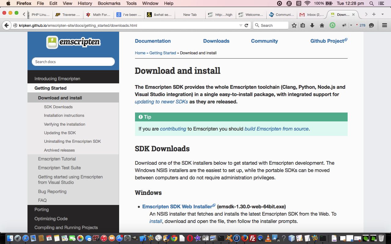
Task: Click the Firefox back arrow button
Action: 6,25
